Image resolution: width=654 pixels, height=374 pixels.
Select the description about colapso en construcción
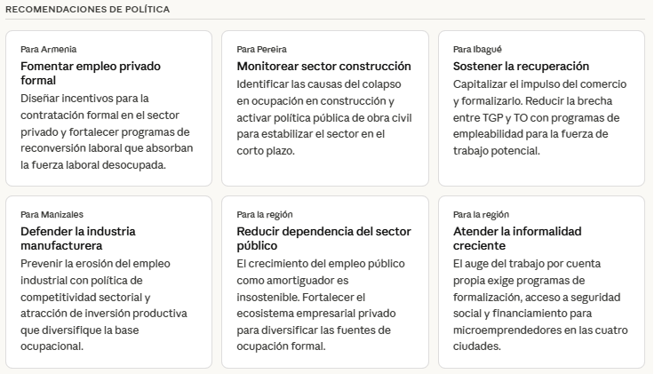(323, 117)
